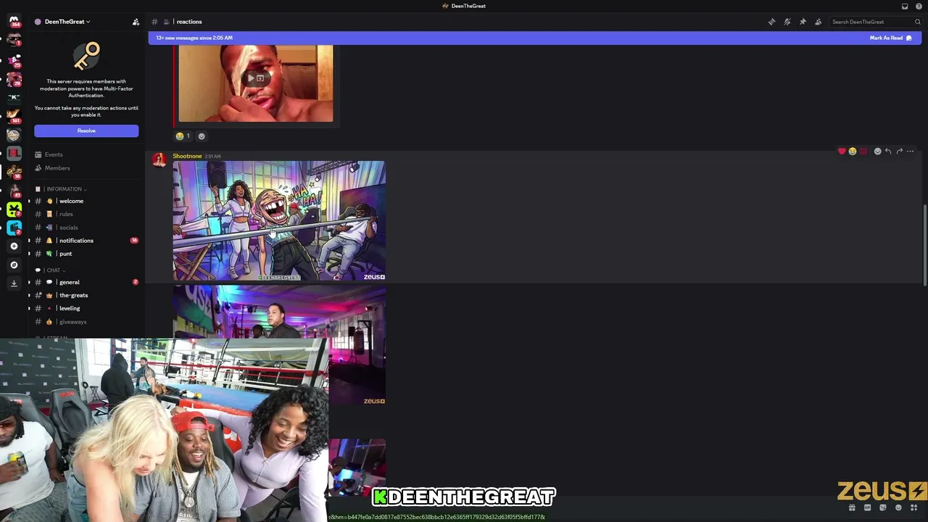
Task: Open the server icon with 161 badge
Action: pyautogui.click(x=14, y=115)
